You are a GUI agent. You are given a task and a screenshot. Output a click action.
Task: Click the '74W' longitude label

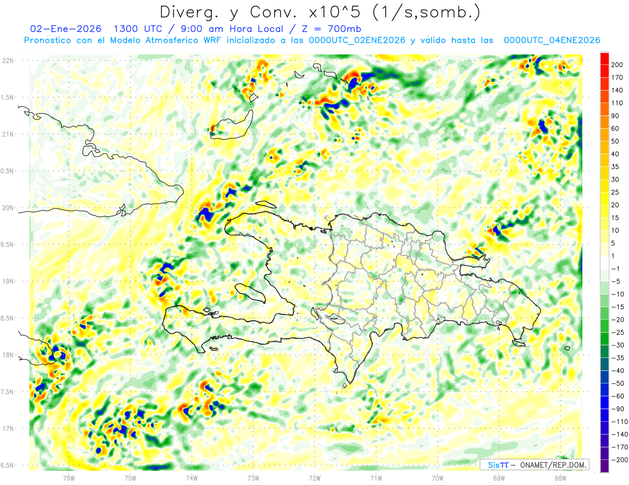(x=192, y=478)
